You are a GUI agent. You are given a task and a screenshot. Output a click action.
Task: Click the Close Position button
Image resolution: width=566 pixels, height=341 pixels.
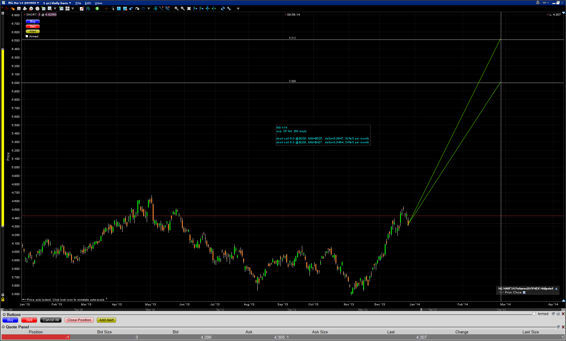click(79, 320)
